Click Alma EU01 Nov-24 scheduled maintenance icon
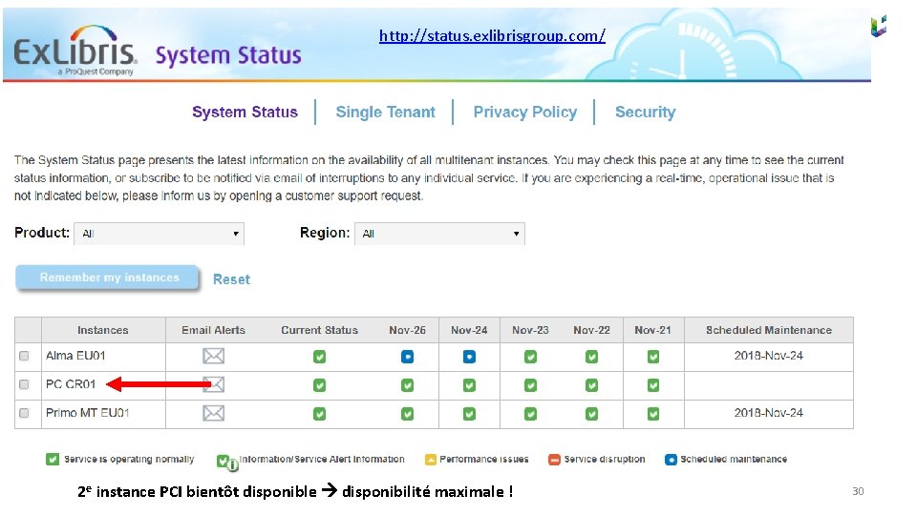This screenshot has width=917, height=515. pos(469,357)
